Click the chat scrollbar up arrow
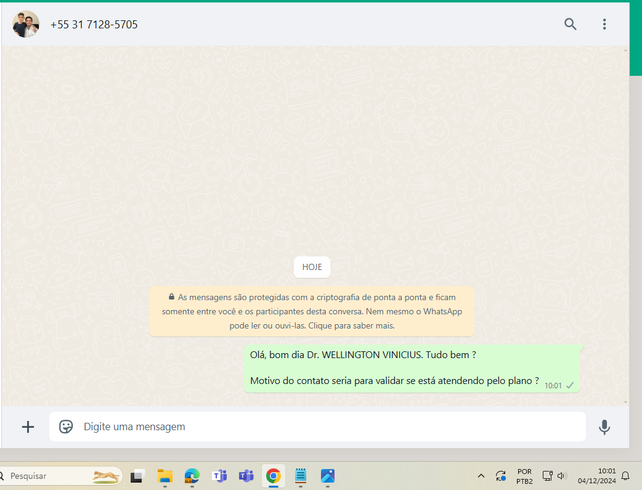This screenshot has width=642, height=490. [625, 51]
